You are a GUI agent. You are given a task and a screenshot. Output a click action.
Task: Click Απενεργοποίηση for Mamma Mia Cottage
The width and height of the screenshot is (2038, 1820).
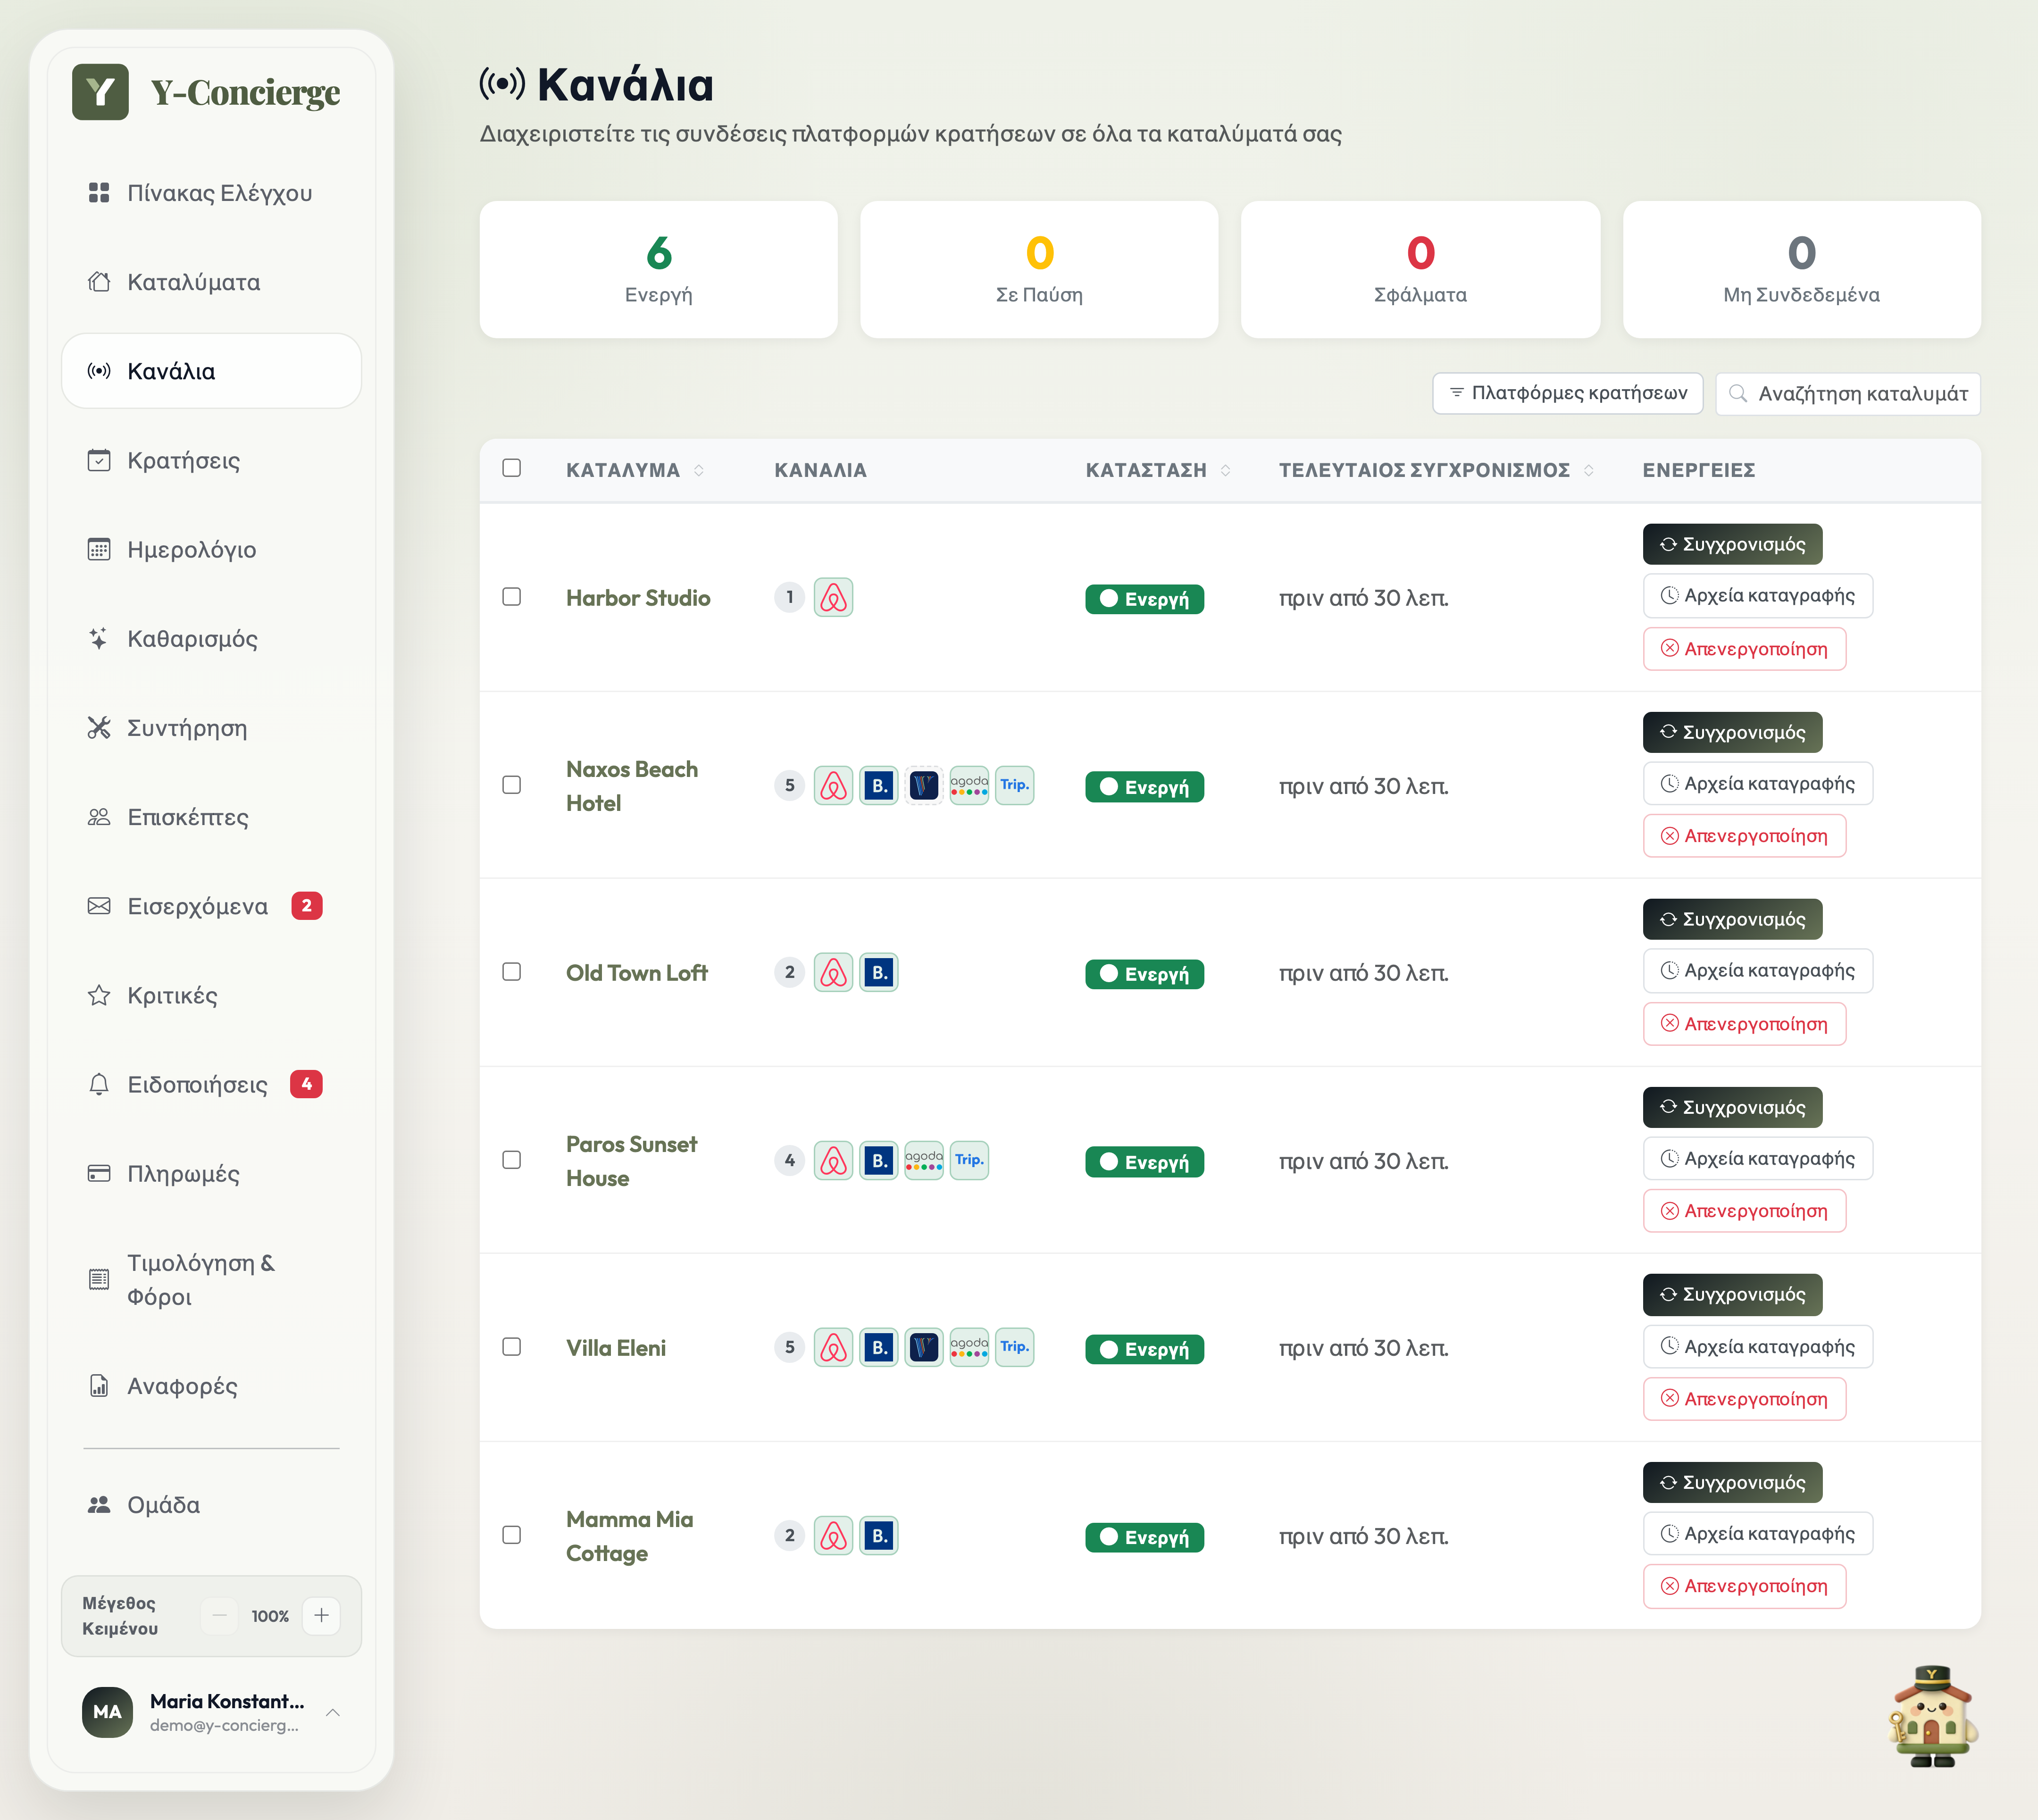[1744, 1586]
